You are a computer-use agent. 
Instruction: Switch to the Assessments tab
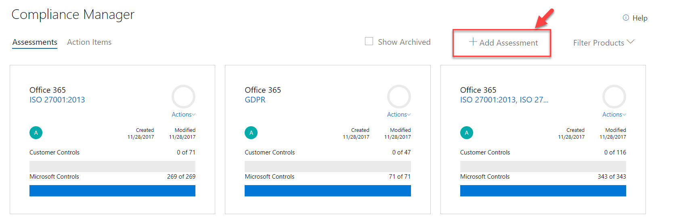point(35,42)
